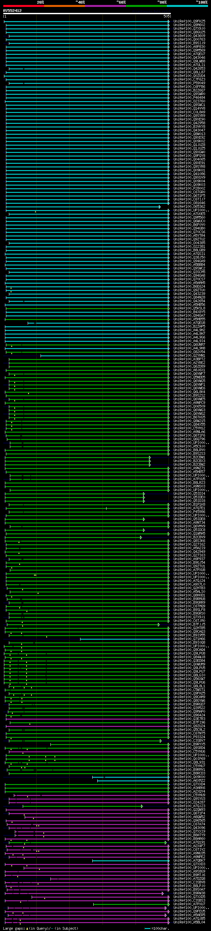Viewport: 211px width, 931px height.
Task: Select hit UniRef100_A7QJB5
Action: 189,918
